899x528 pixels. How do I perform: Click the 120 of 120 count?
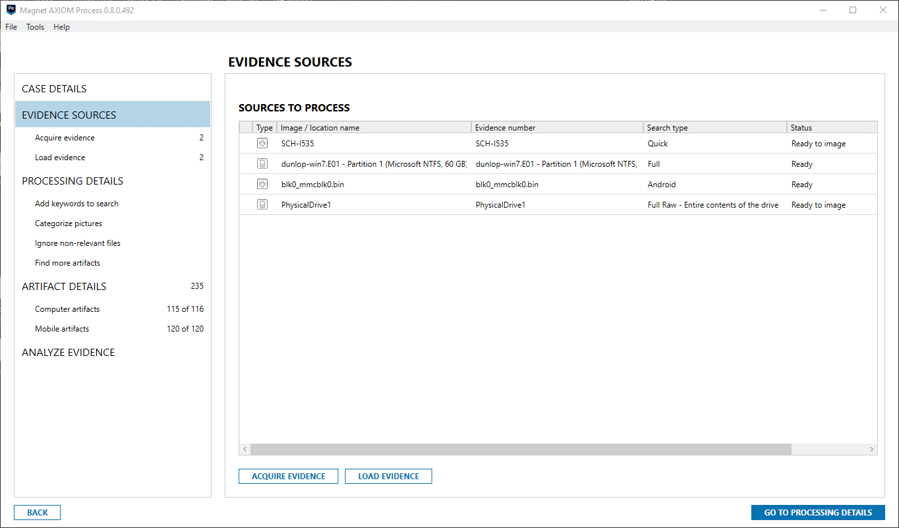click(x=185, y=329)
